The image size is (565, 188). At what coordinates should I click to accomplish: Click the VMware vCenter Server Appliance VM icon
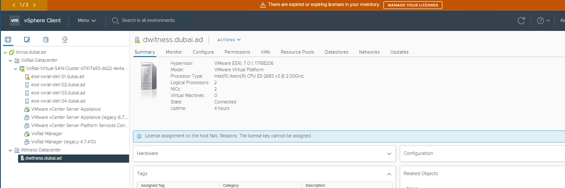[x=27, y=109]
